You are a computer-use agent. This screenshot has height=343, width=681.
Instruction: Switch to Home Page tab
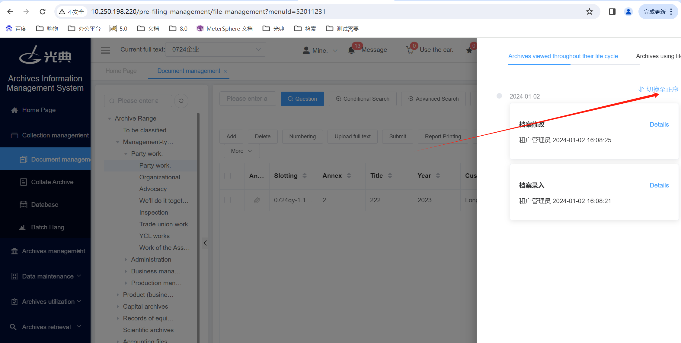[x=121, y=71]
